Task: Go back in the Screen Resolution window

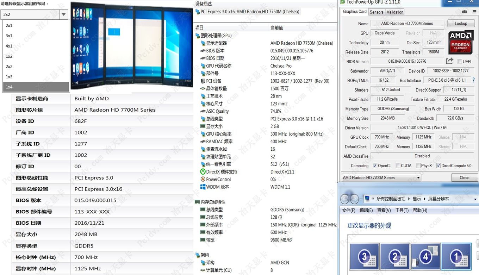Action: click(344, 199)
